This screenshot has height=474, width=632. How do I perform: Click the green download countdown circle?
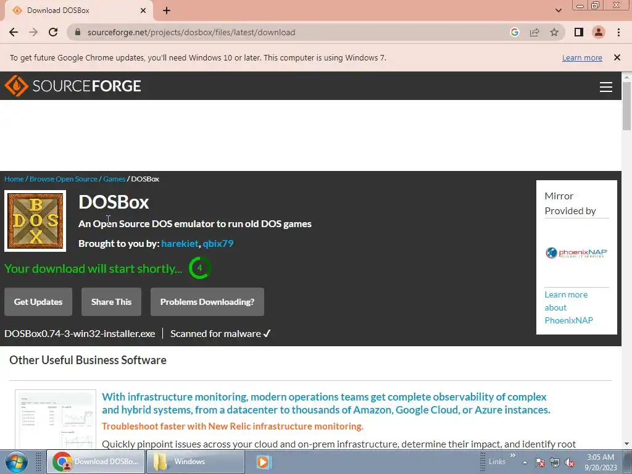(199, 268)
